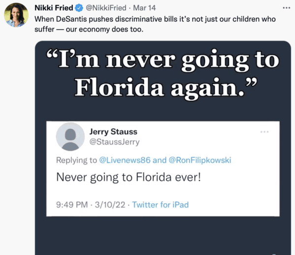Open Nikki Fried's profile avatar
This screenshot has height=255, width=295.
(x=16, y=15)
